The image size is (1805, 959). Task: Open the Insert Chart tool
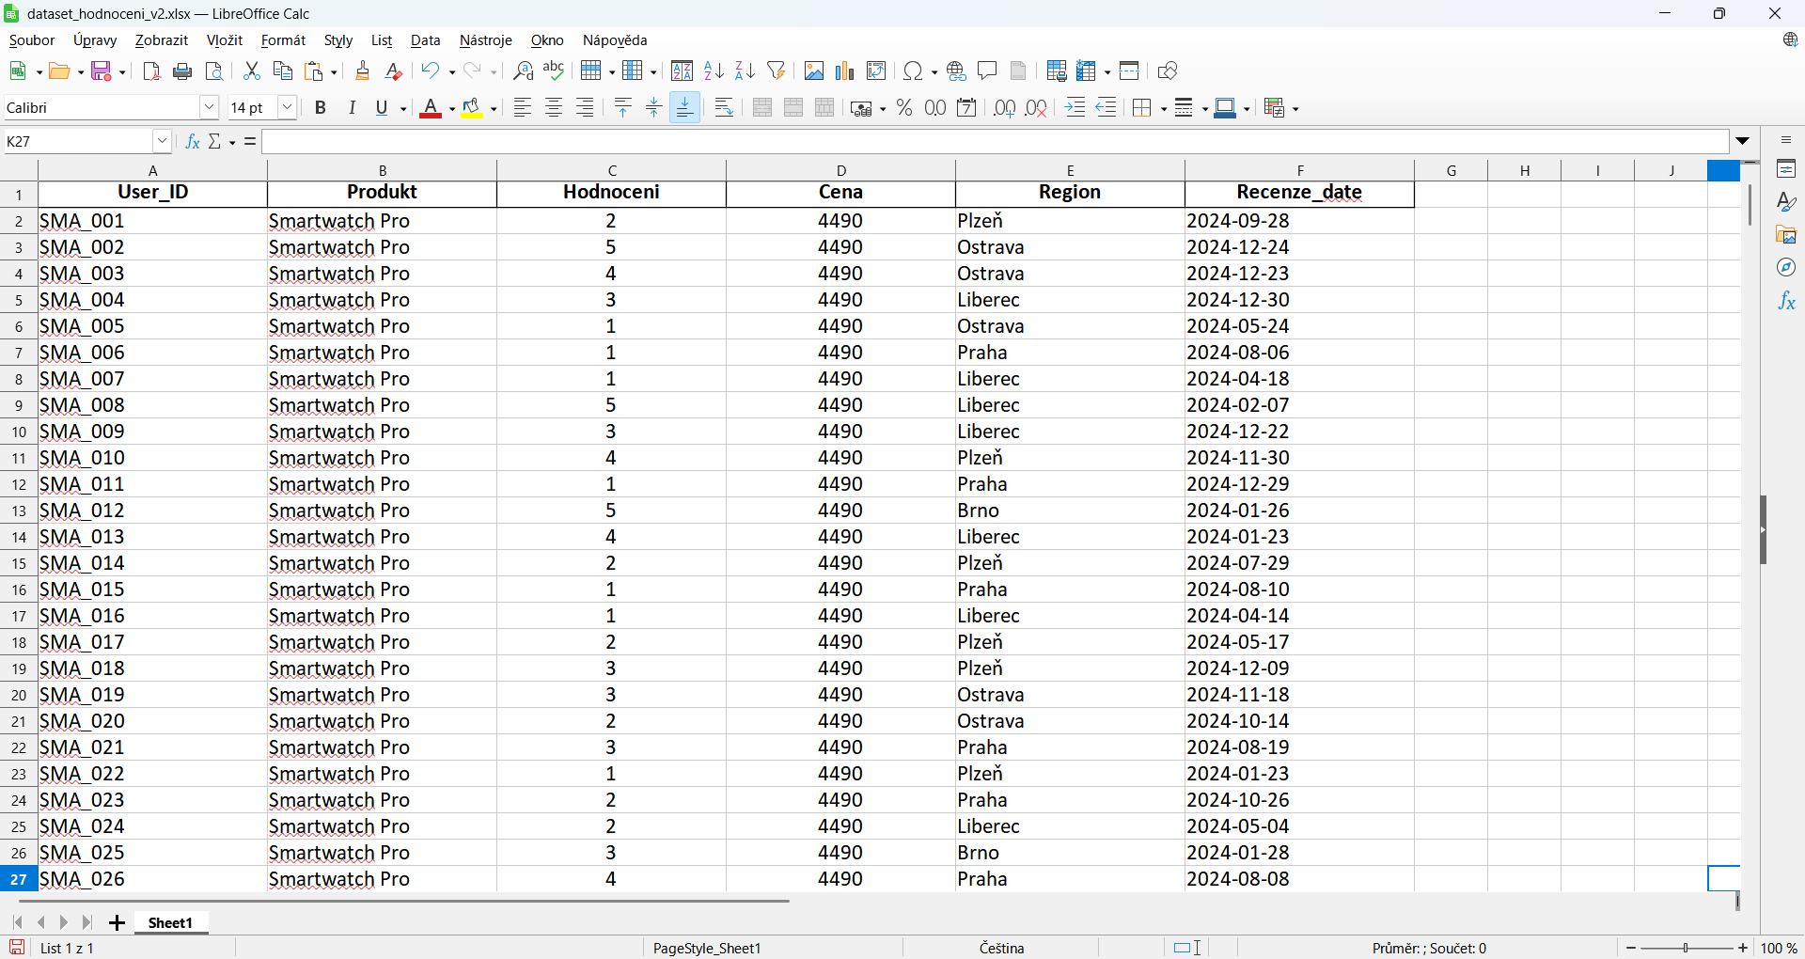845,71
